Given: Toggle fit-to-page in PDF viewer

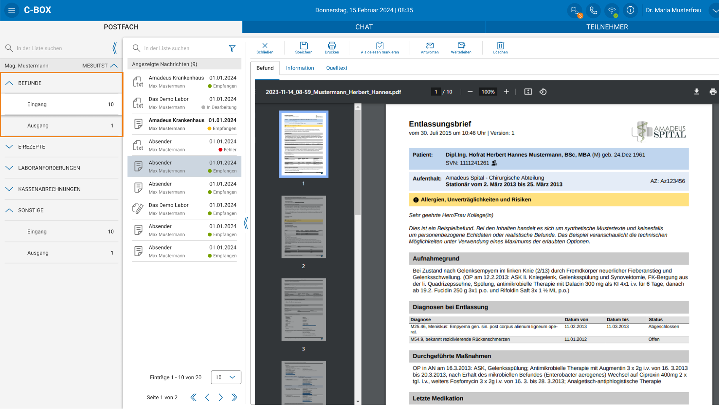Looking at the screenshot, I should click(528, 92).
